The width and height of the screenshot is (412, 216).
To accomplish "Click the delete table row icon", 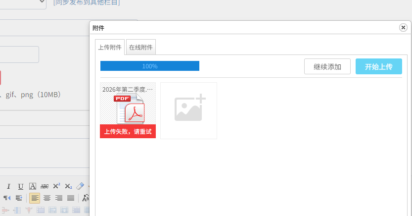I will 5,210.
